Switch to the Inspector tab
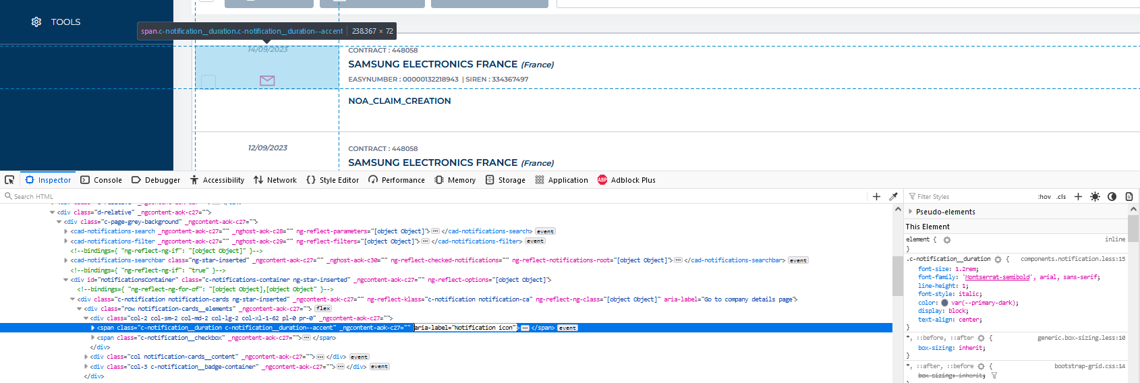This screenshot has width=1140, height=383. [48, 180]
